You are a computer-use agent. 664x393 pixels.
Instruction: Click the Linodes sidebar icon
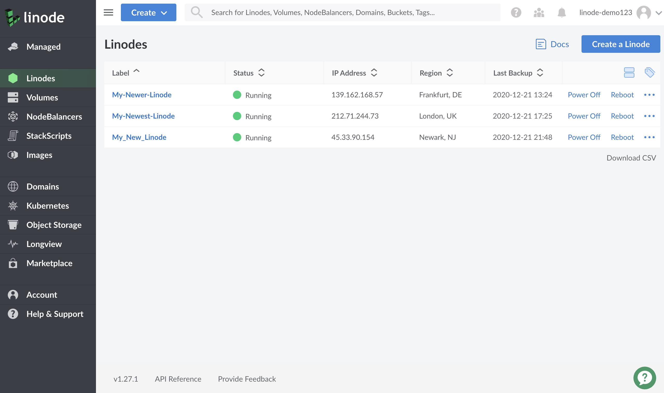pos(13,78)
